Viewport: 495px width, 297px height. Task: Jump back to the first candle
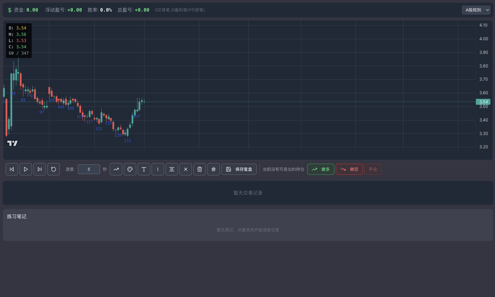pyautogui.click(x=12, y=169)
